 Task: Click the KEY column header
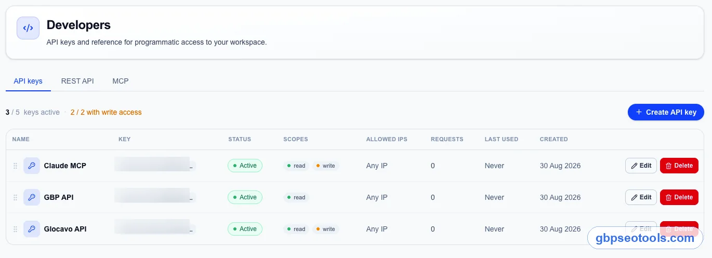124,139
